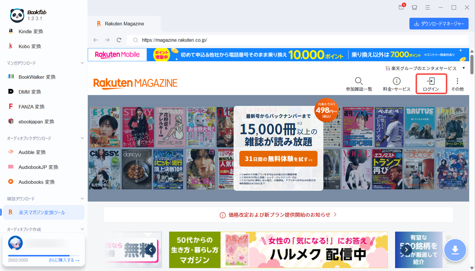475x271 pixels.
Task: Open the hamburger menu
Action: coord(428,7)
